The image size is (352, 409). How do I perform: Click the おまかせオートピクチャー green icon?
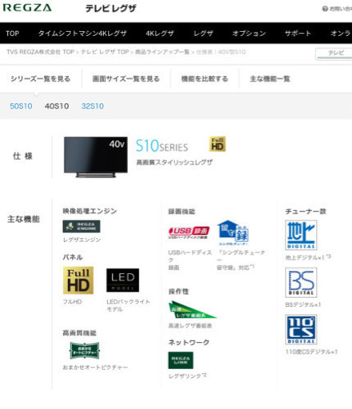coord(85,351)
